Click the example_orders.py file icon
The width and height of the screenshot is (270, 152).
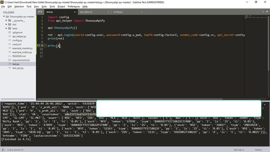[10, 52]
